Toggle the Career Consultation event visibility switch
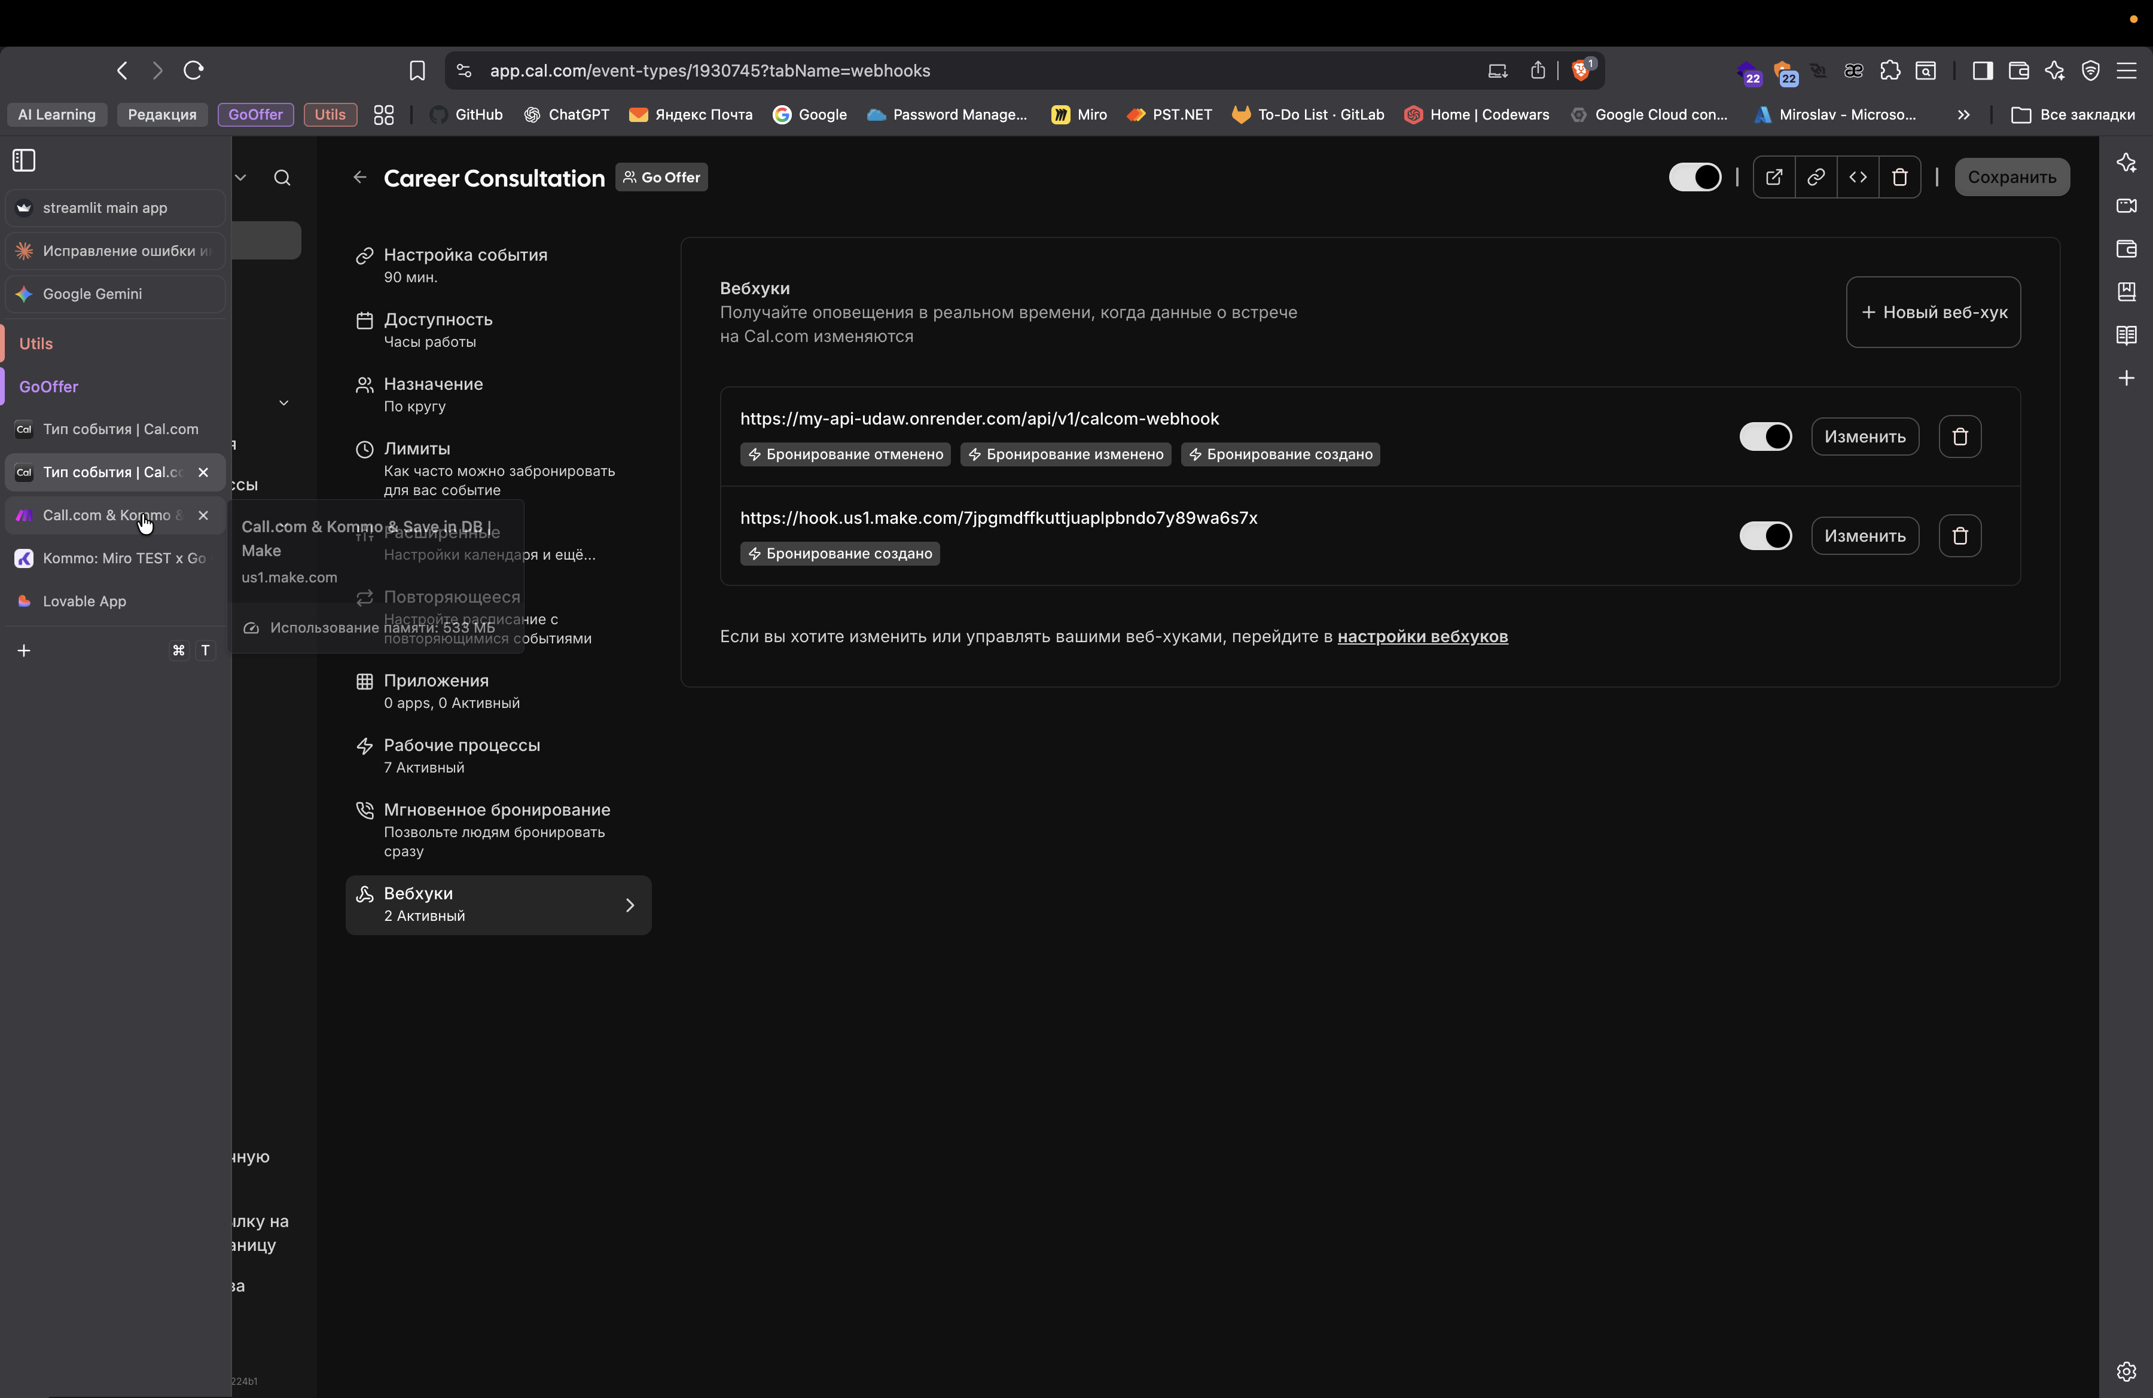The image size is (2153, 1398). tap(1694, 177)
